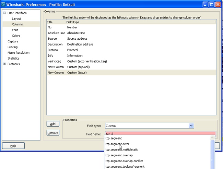
Task: Select the AbsoluteTime column row
Action: click(x=131, y=33)
